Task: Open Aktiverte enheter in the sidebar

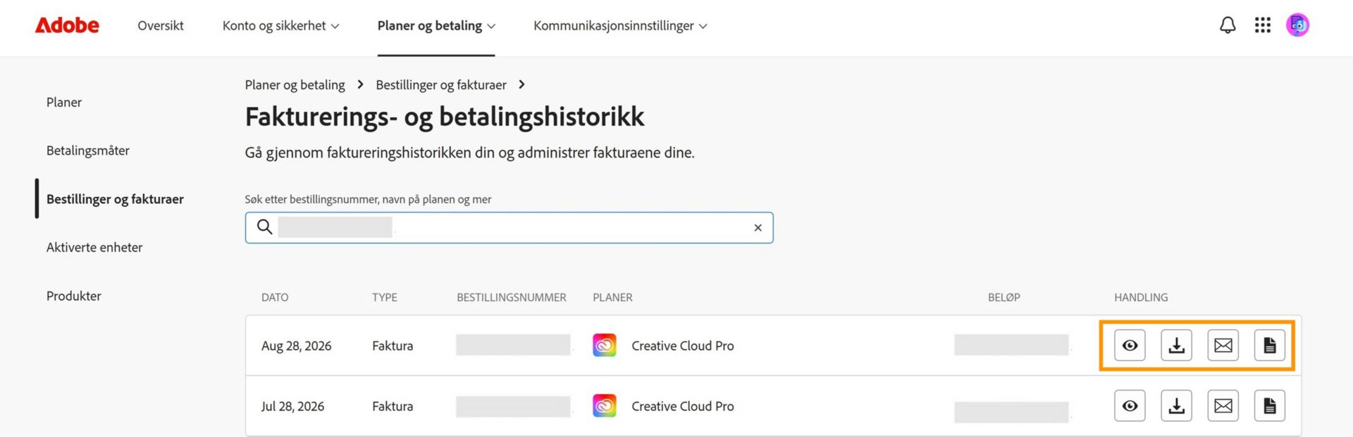Action: [94, 248]
